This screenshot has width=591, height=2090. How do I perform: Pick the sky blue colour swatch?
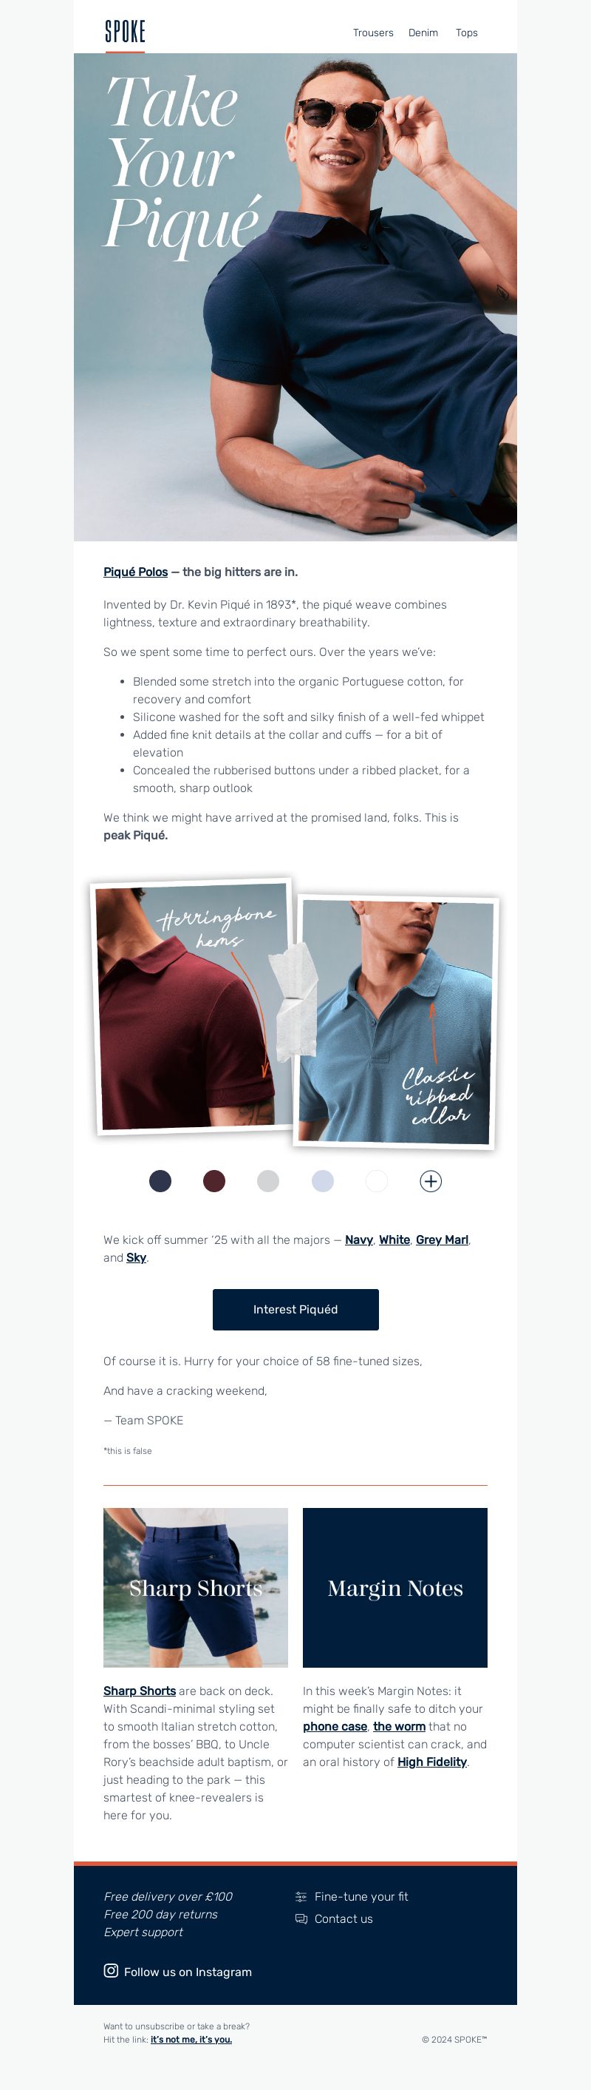pyautogui.click(x=323, y=1181)
